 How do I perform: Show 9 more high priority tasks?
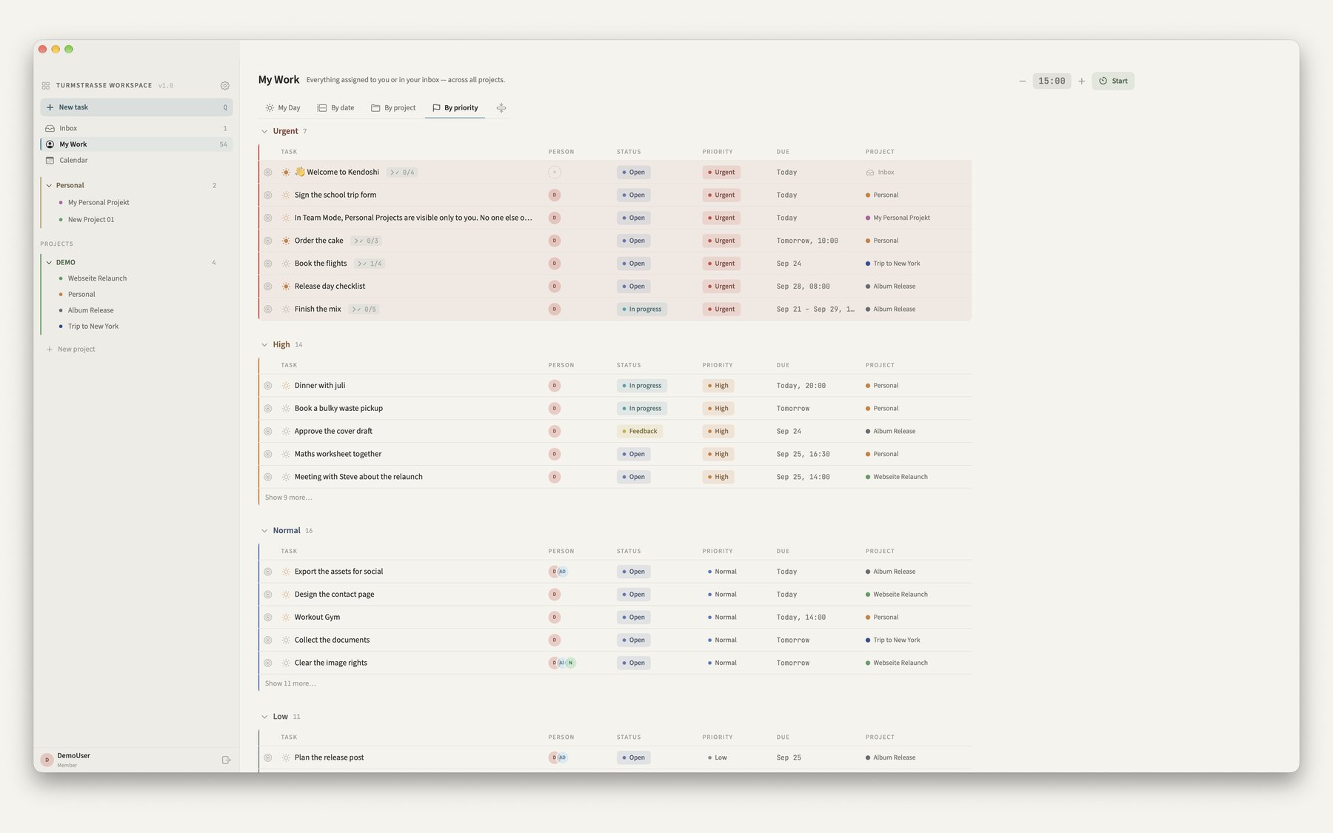pos(289,498)
